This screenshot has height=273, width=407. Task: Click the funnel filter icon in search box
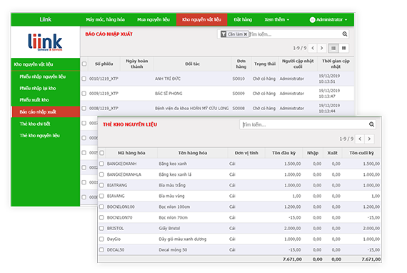pyautogui.click(x=223, y=34)
